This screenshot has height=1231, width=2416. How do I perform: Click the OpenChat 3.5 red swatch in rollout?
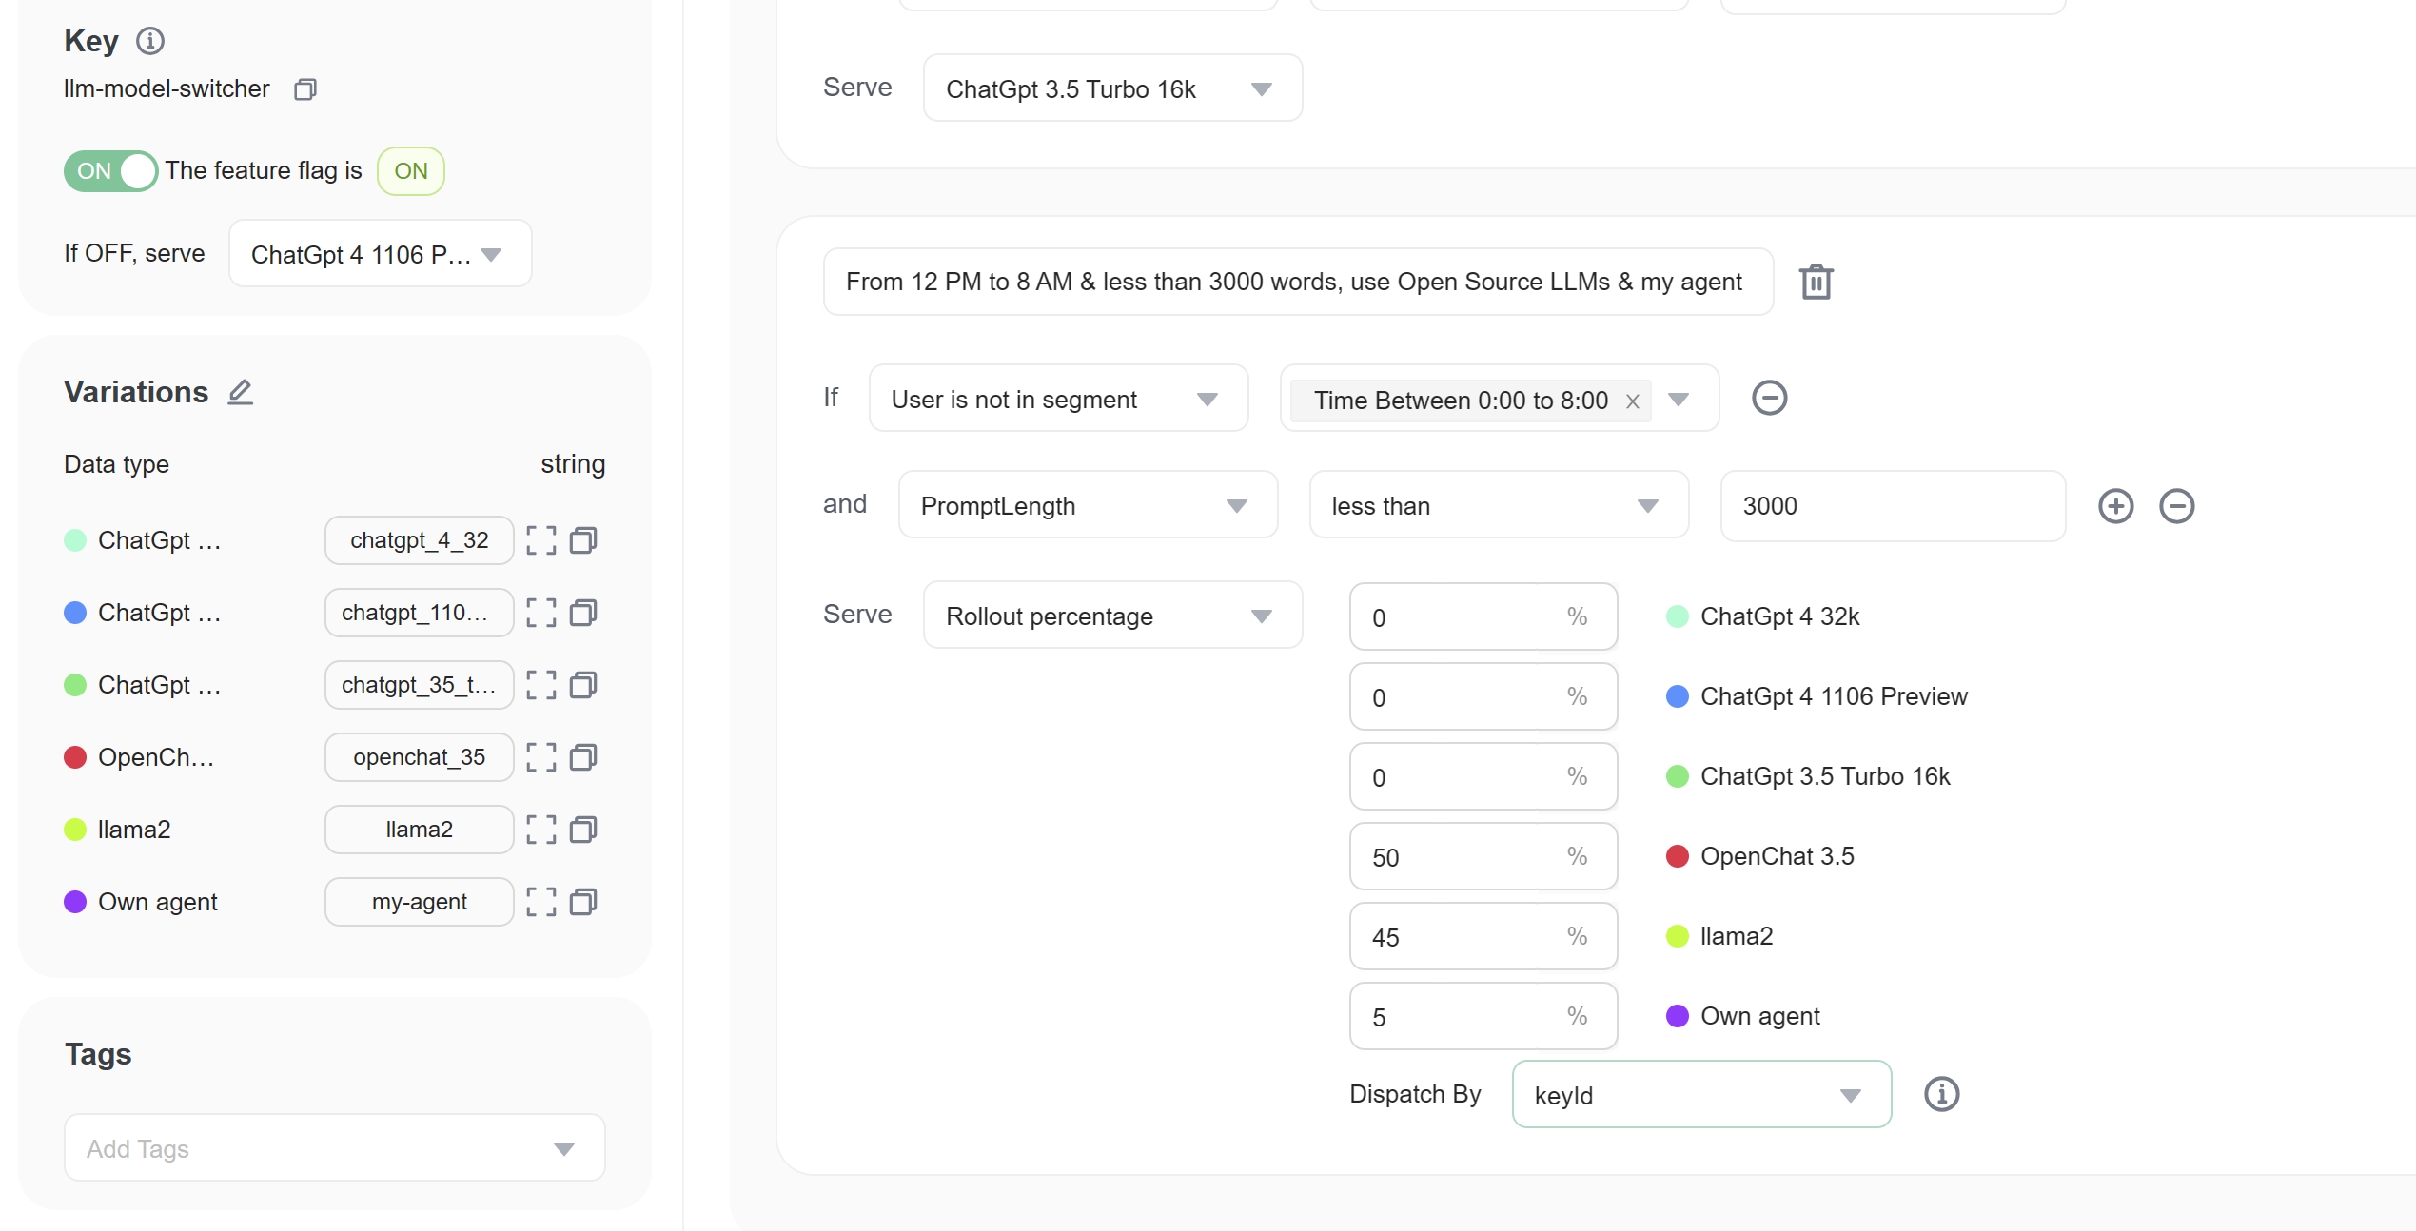click(1678, 856)
